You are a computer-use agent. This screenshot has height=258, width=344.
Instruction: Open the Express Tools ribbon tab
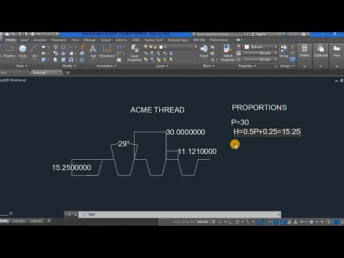[153, 40]
